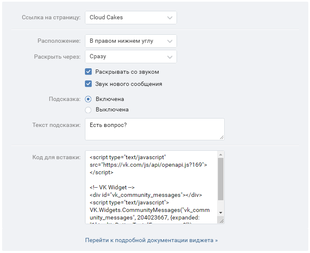Open the 'Расположение' dropdown
The image size is (310, 253).
click(x=131, y=41)
